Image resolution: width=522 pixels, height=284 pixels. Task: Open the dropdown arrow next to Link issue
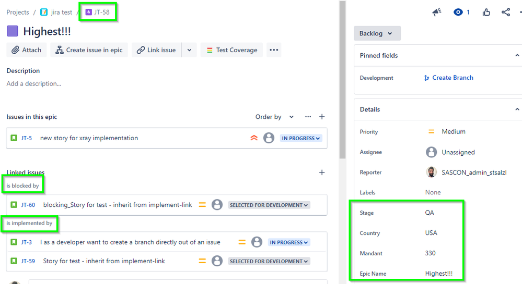[190, 50]
